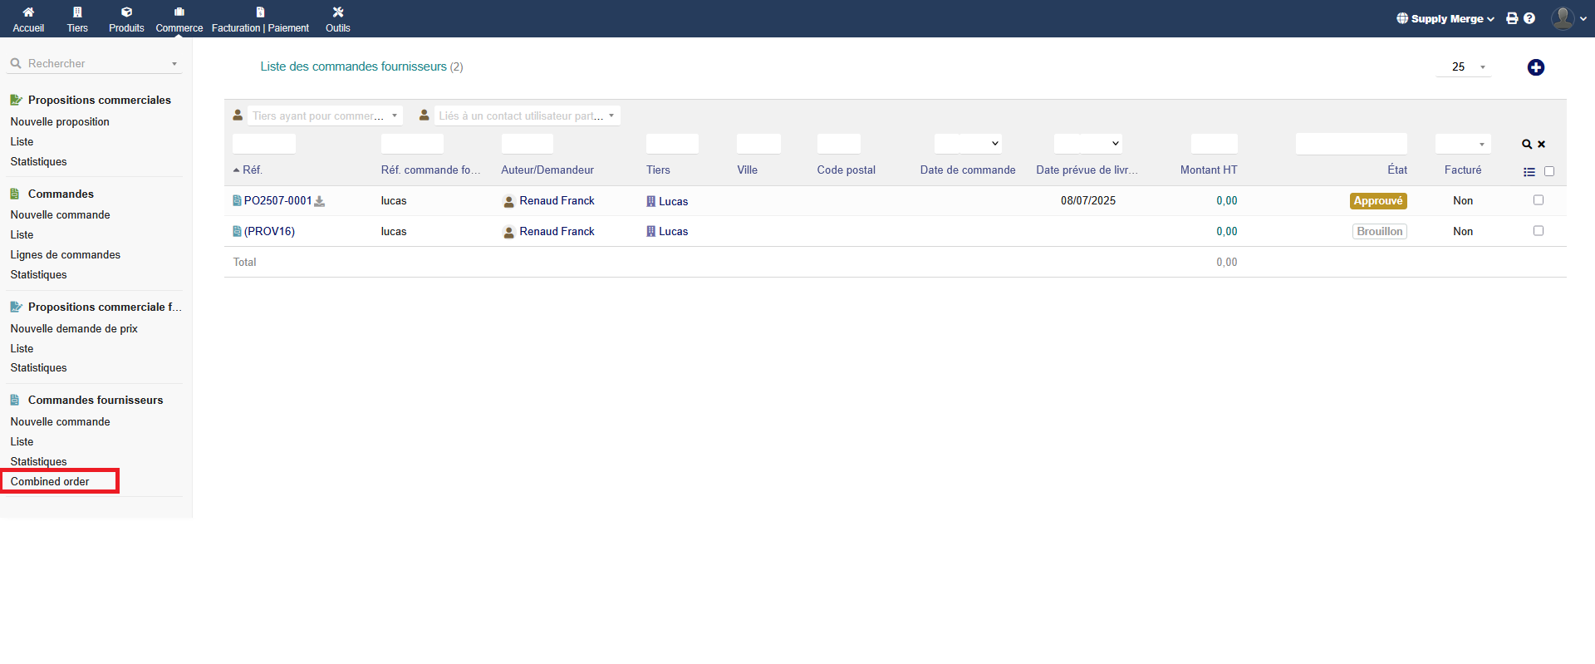Open the help question mark icon
This screenshot has width=1595, height=664.
click(x=1529, y=18)
